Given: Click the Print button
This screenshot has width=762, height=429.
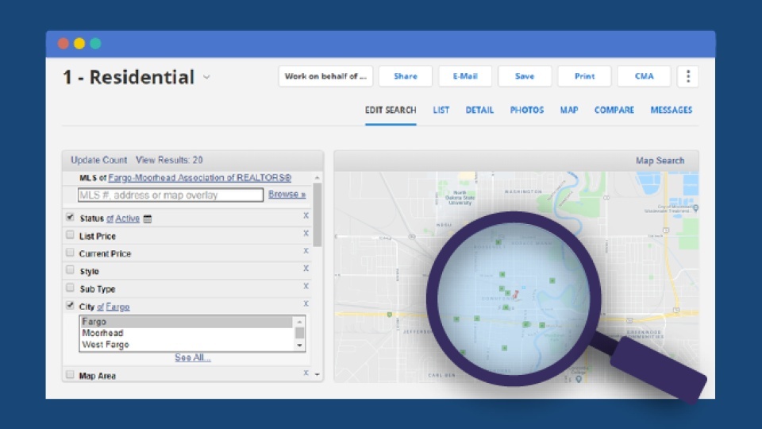Looking at the screenshot, I should [x=585, y=76].
